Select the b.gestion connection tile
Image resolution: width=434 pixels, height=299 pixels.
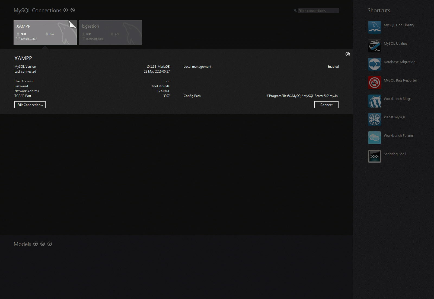click(x=110, y=32)
